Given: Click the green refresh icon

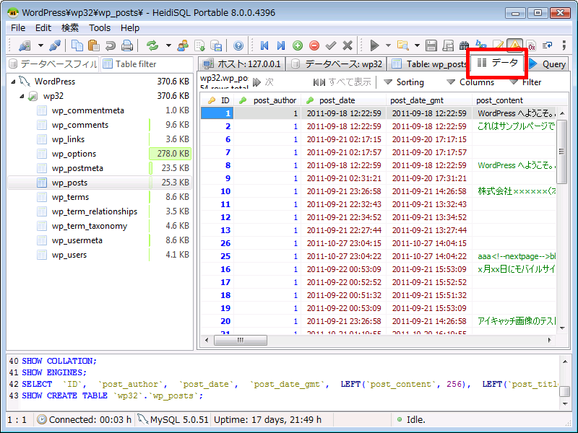Looking at the screenshot, I should (152, 45).
